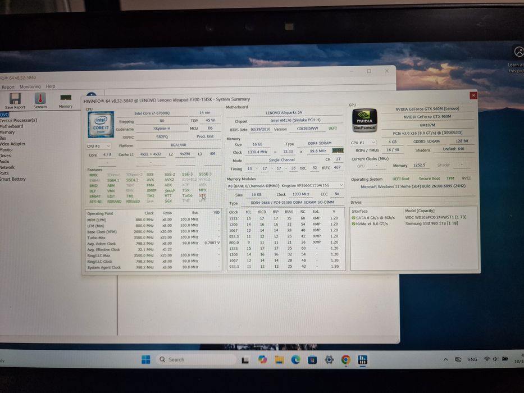Screen dimensions: 524x393
Task: Click the SATA drive status icon
Action: click(x=353, y=218)
